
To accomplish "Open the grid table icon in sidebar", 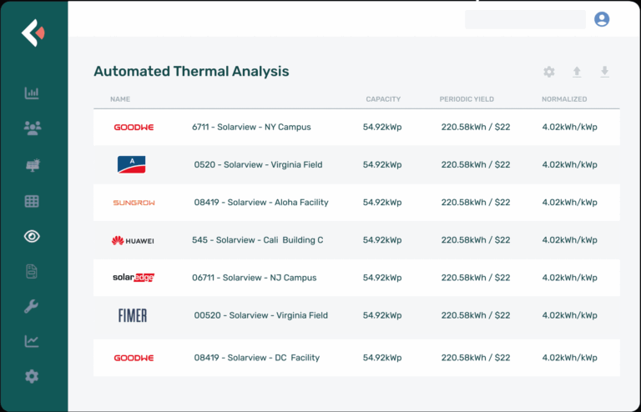I will tap(32, 201).
